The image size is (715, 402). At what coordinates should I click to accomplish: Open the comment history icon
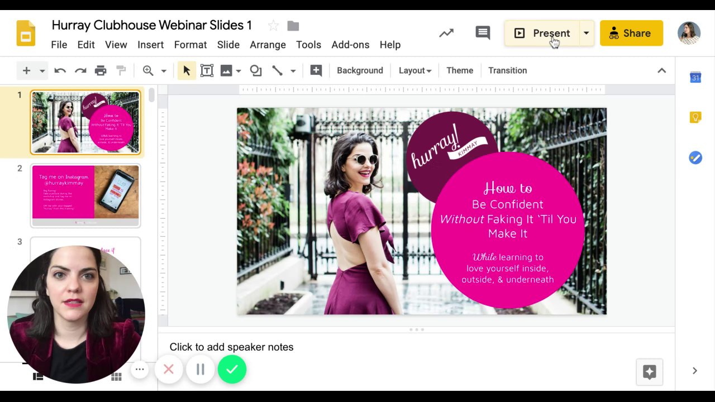pos(483,33)
